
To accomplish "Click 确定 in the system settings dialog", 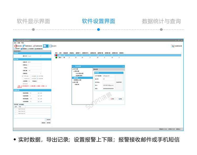I will click(120, 99).
